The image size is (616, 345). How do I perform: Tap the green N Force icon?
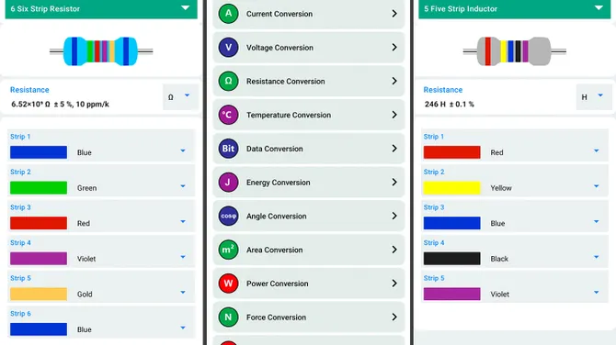(x=228, y=317)
